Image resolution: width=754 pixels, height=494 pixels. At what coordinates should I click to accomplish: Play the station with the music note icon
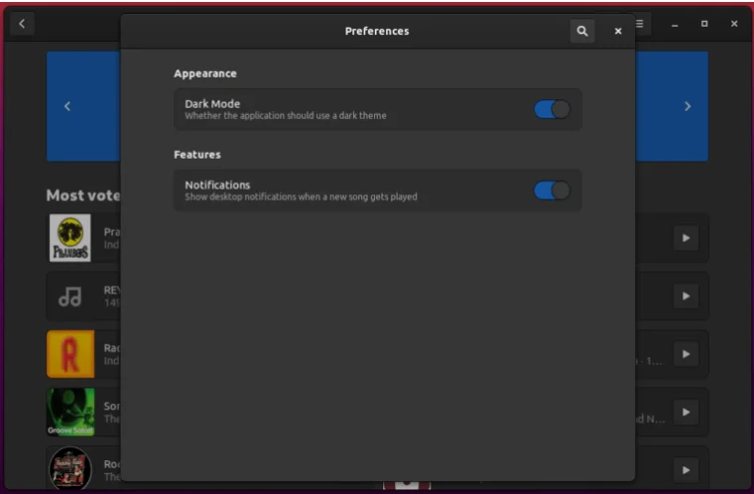click(x=686, y=297)
